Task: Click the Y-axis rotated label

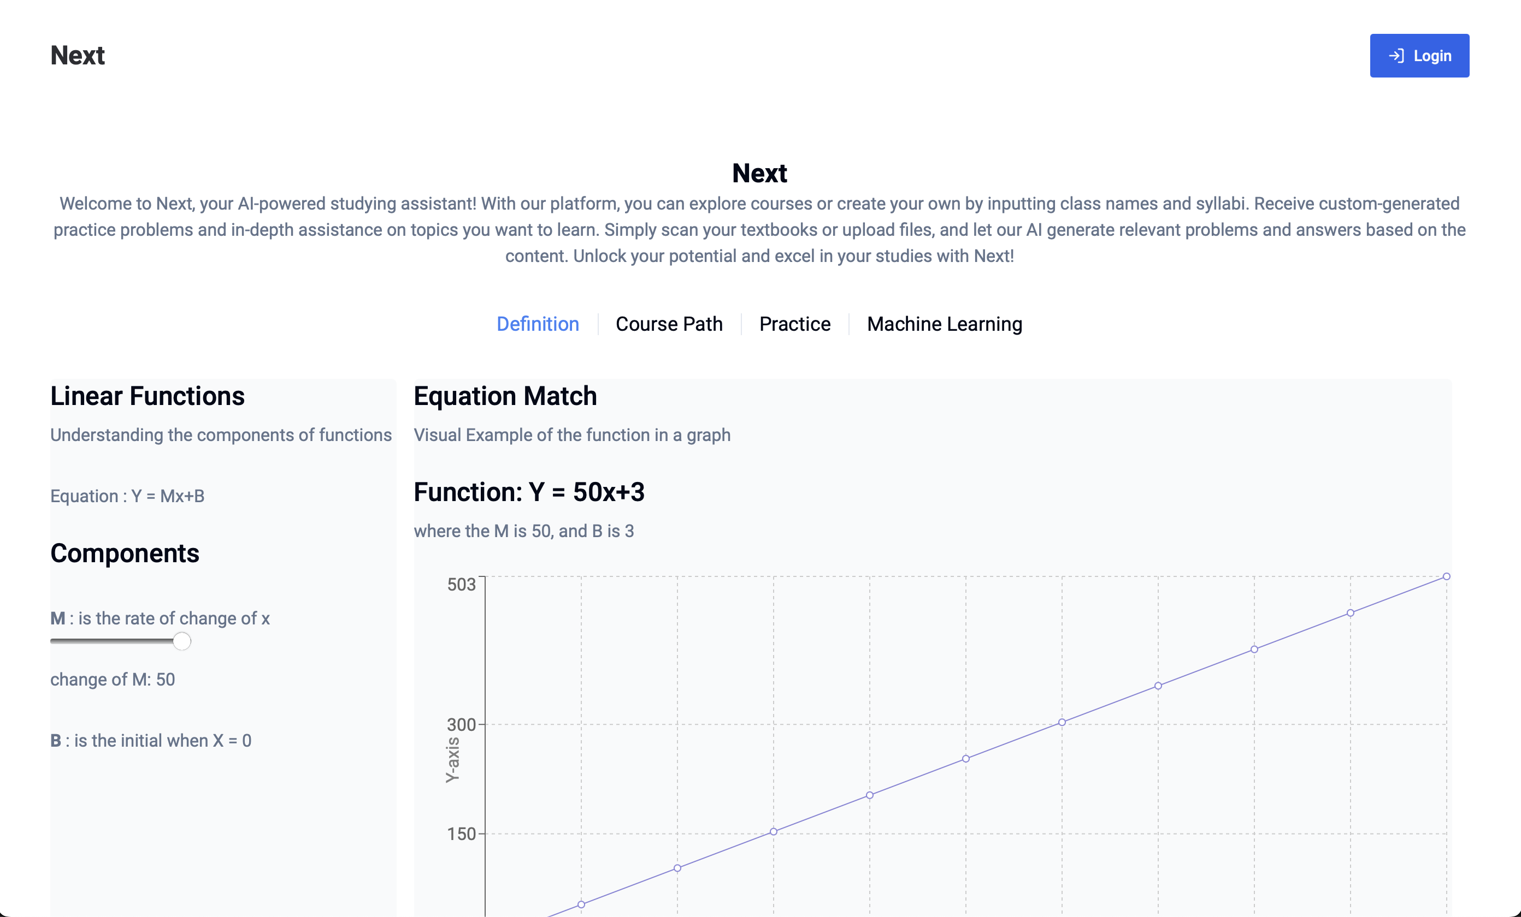Action: 452,759
